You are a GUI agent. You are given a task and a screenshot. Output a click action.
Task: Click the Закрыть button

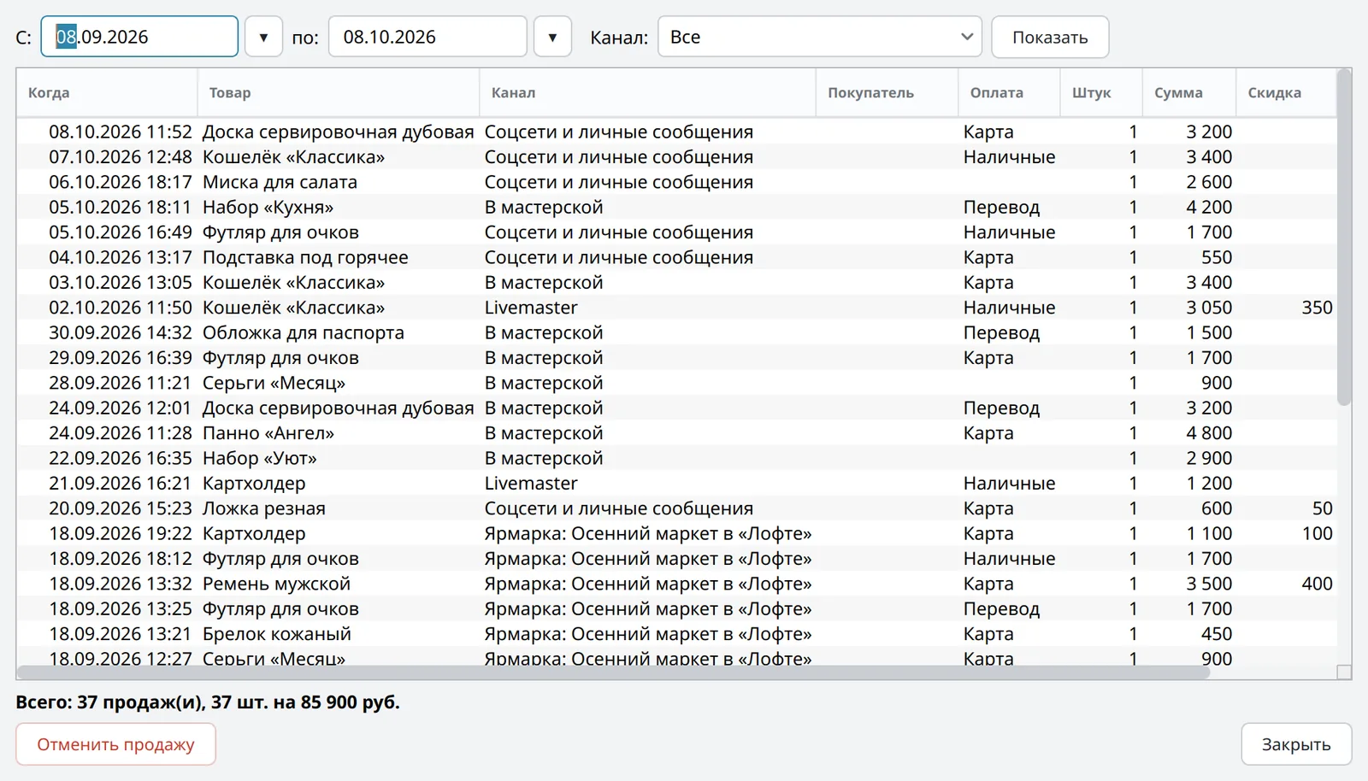click(x=1296, y=744)
